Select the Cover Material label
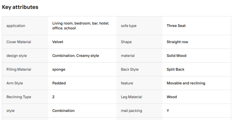 pyautogui.click(x=19, y=42)
